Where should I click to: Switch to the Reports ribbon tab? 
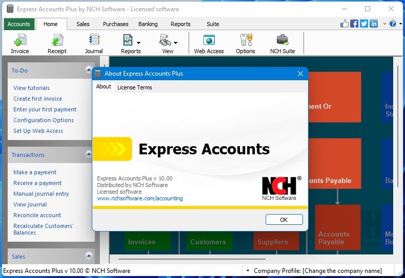click(x=180, y=24)
